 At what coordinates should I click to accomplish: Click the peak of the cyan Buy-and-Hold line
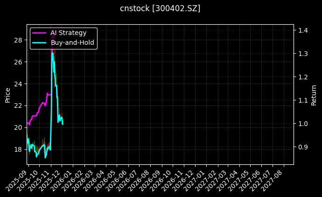point(52,53)
